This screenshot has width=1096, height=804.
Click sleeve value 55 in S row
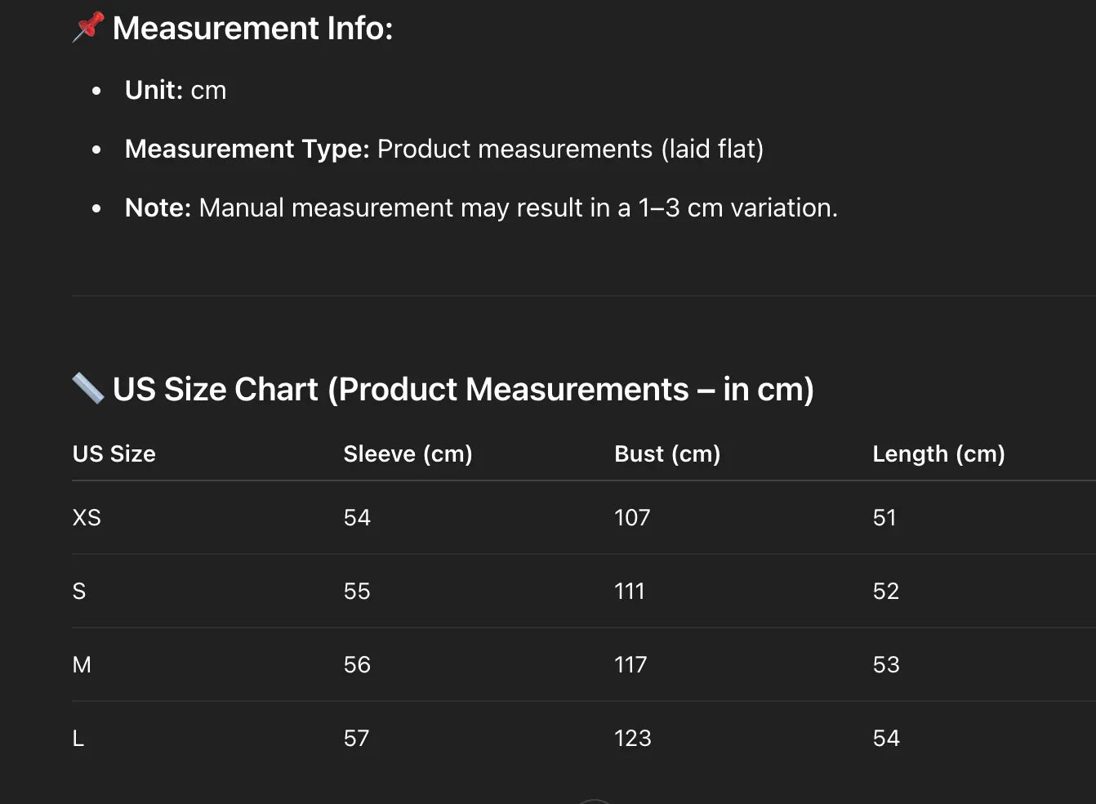pyautogui.click(x=357, y=591)
